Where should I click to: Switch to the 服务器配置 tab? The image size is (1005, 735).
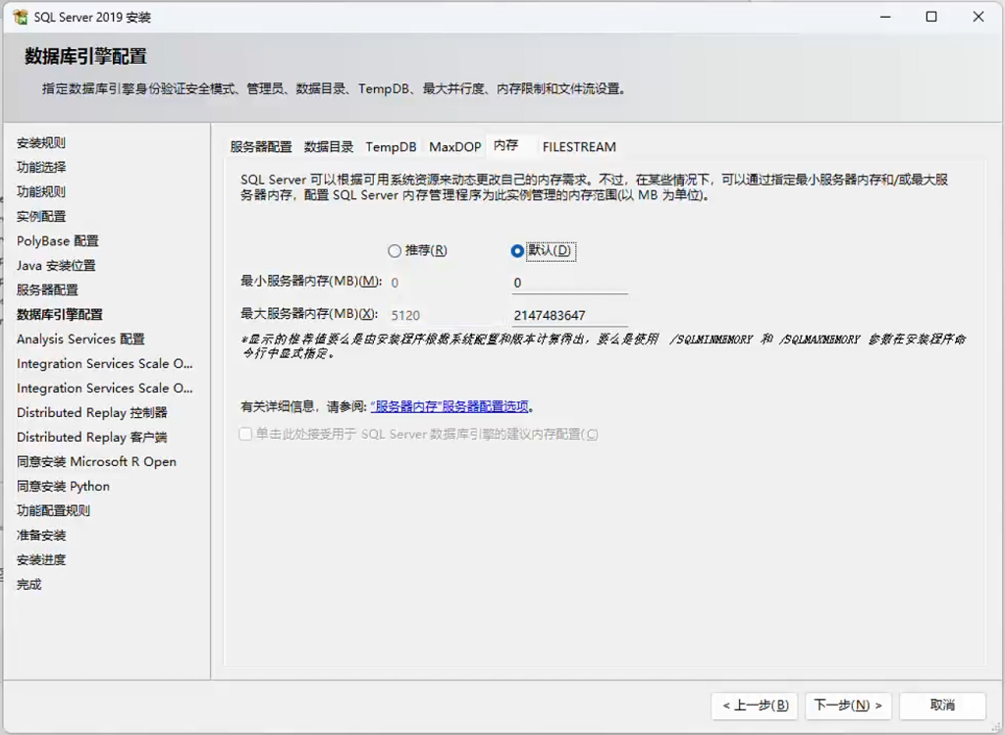coord(261,147)
